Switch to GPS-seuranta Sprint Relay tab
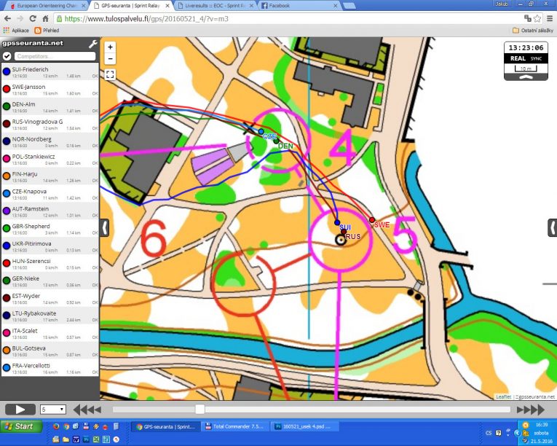The image size is (557, 446). (131, 6)
